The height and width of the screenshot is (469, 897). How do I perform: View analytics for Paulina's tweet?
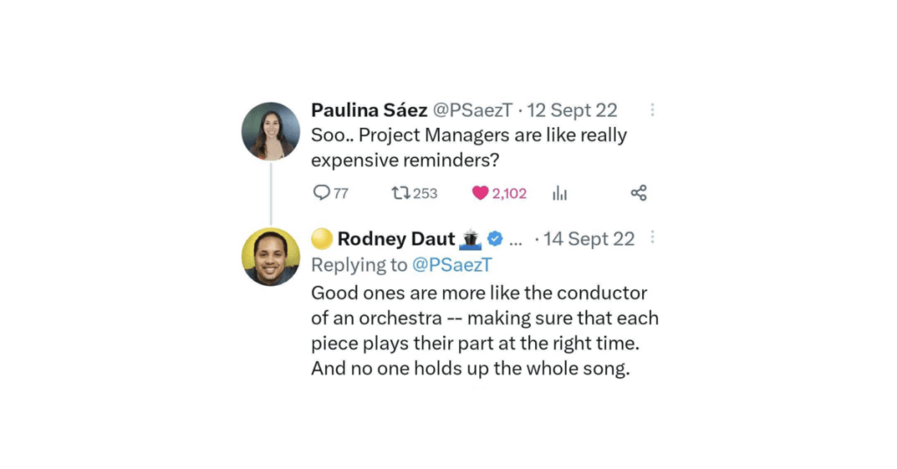point(560,193)
